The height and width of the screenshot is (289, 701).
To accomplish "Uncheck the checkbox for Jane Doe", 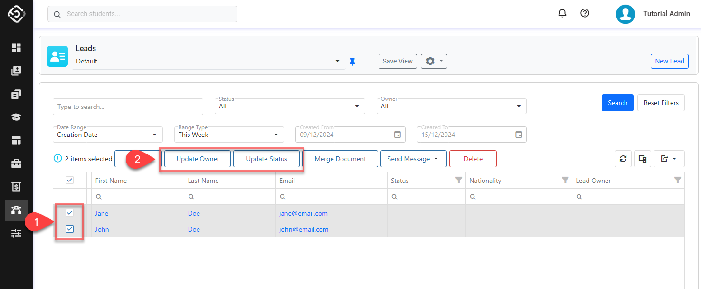I will tap(70, 213).
